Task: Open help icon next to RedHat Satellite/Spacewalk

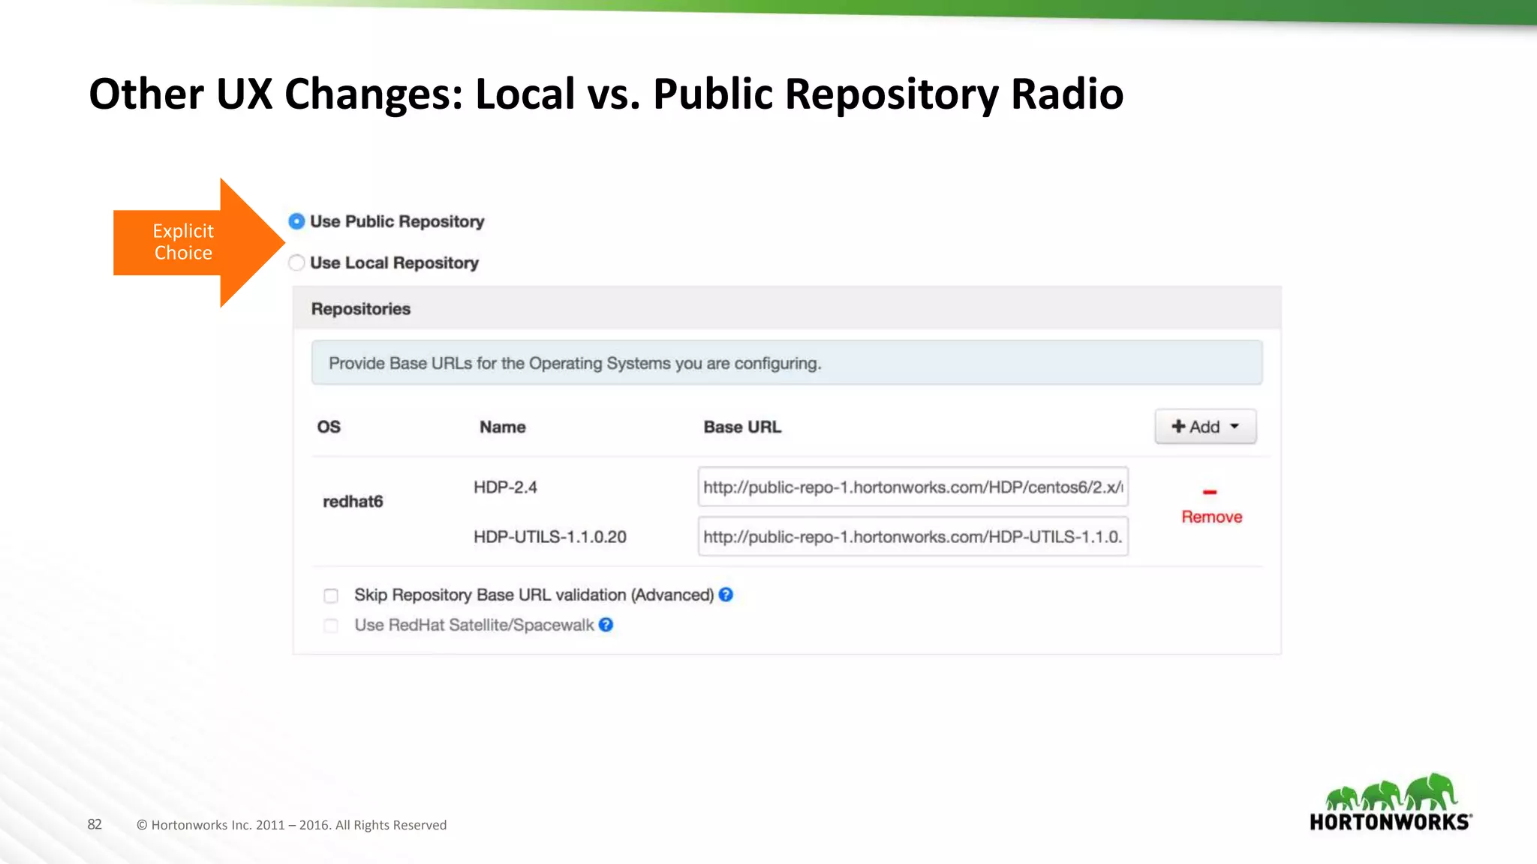Action: coord(606,625)
